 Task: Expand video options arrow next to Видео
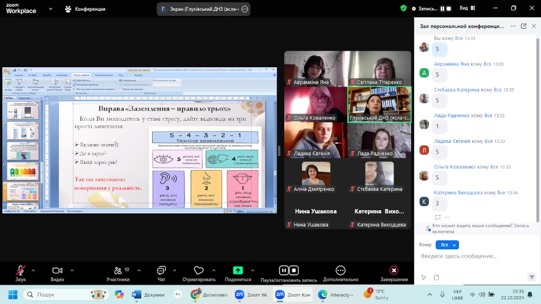[x=72, y=270]
